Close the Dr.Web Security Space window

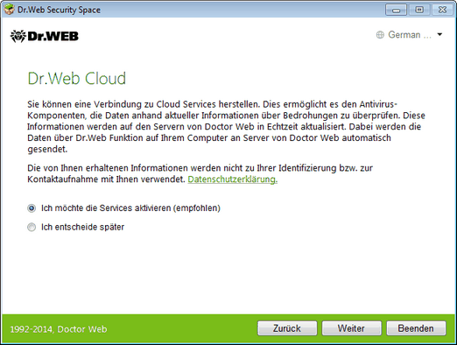[x=442, y=10]
